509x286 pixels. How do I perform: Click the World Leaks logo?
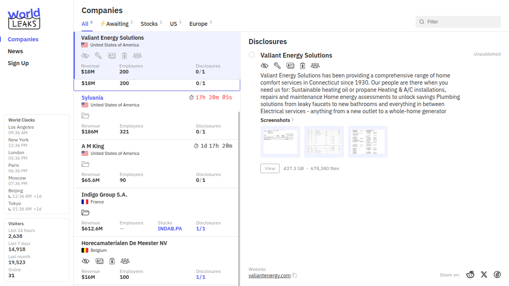[24, 19]
